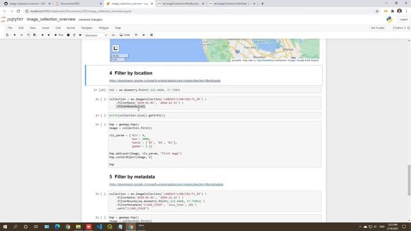Copy selected cells using toolbar icon
Viewport: 411px width, 231px height.
(x=28, y=35)
